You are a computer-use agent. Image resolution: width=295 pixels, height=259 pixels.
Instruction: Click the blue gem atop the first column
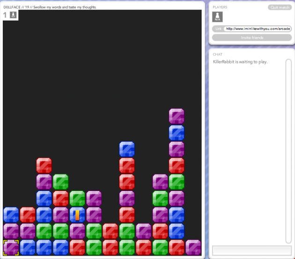(x=11, y=215)
